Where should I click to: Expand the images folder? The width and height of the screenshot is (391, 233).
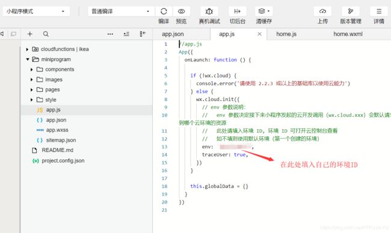32,80
